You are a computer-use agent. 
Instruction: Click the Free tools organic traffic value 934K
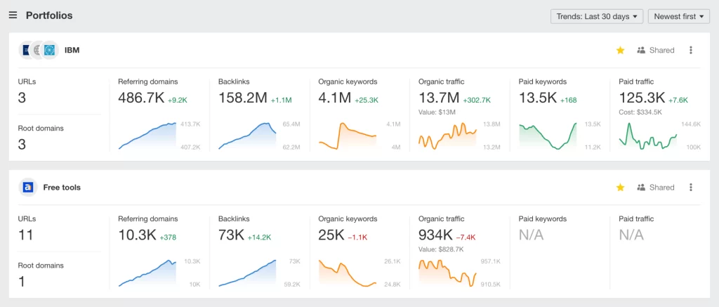[x=435, y=235]
